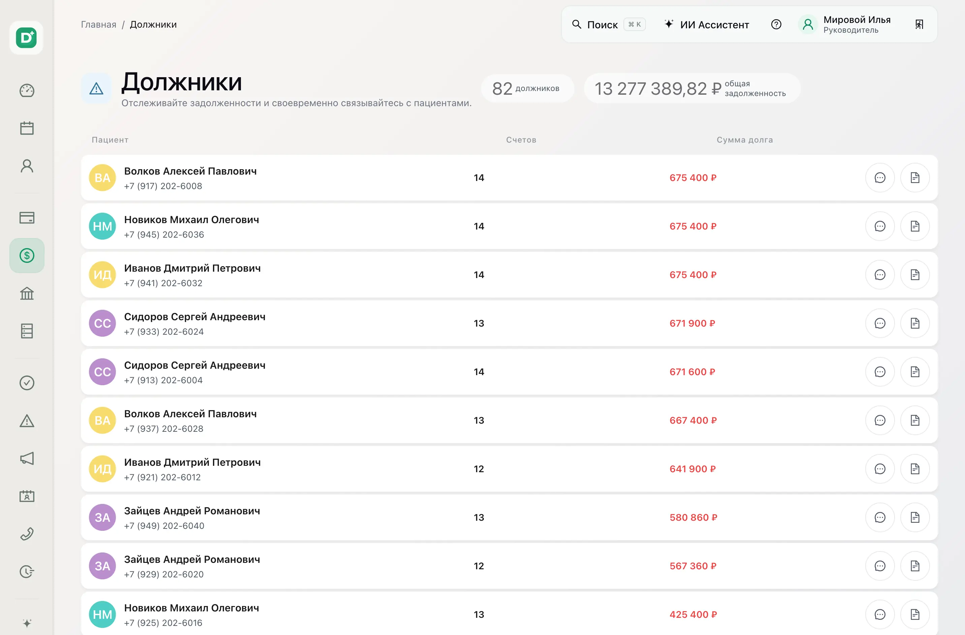Message Волков Алексей +7 (917) 202-6008
This screenshot has height=635, width=965.
tap(880, 178)
